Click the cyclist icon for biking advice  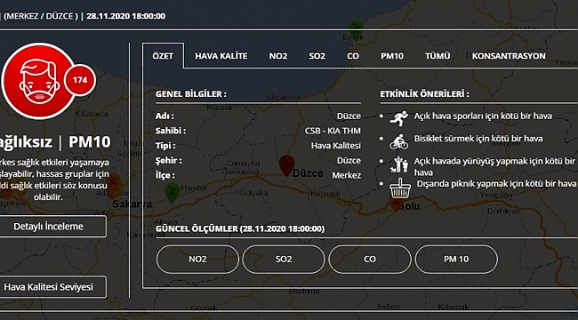(399, 142)
